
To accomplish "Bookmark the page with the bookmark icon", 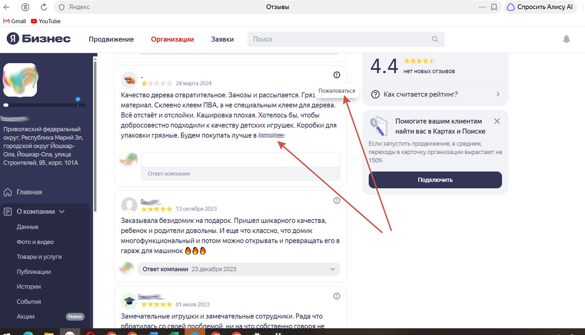I will coord(494,7).
